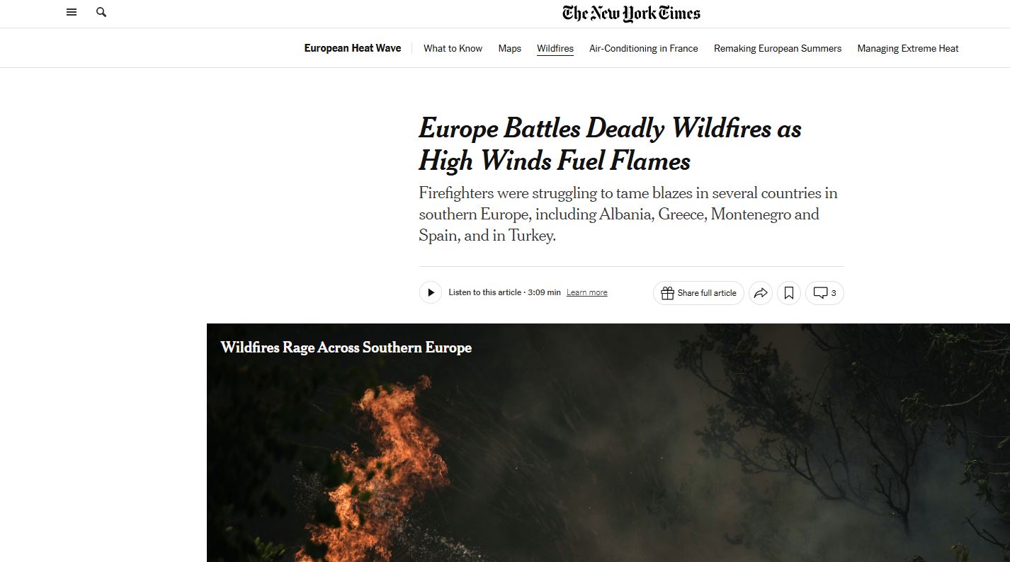Image resolution: width=1010 pixels, height=562 pixels.
Task: Open Air-Conditioning in France link
Action: pos(643,48)
